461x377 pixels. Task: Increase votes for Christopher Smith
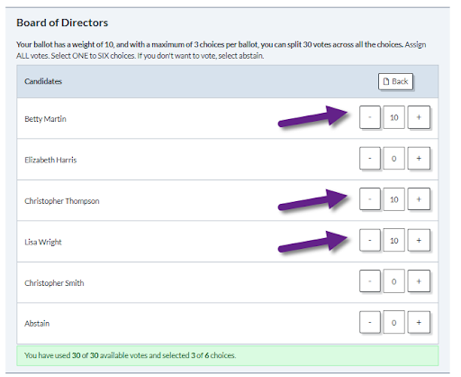click(419, 281)
